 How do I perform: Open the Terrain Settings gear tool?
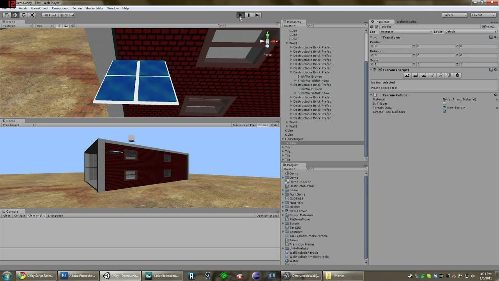[457, 75]
